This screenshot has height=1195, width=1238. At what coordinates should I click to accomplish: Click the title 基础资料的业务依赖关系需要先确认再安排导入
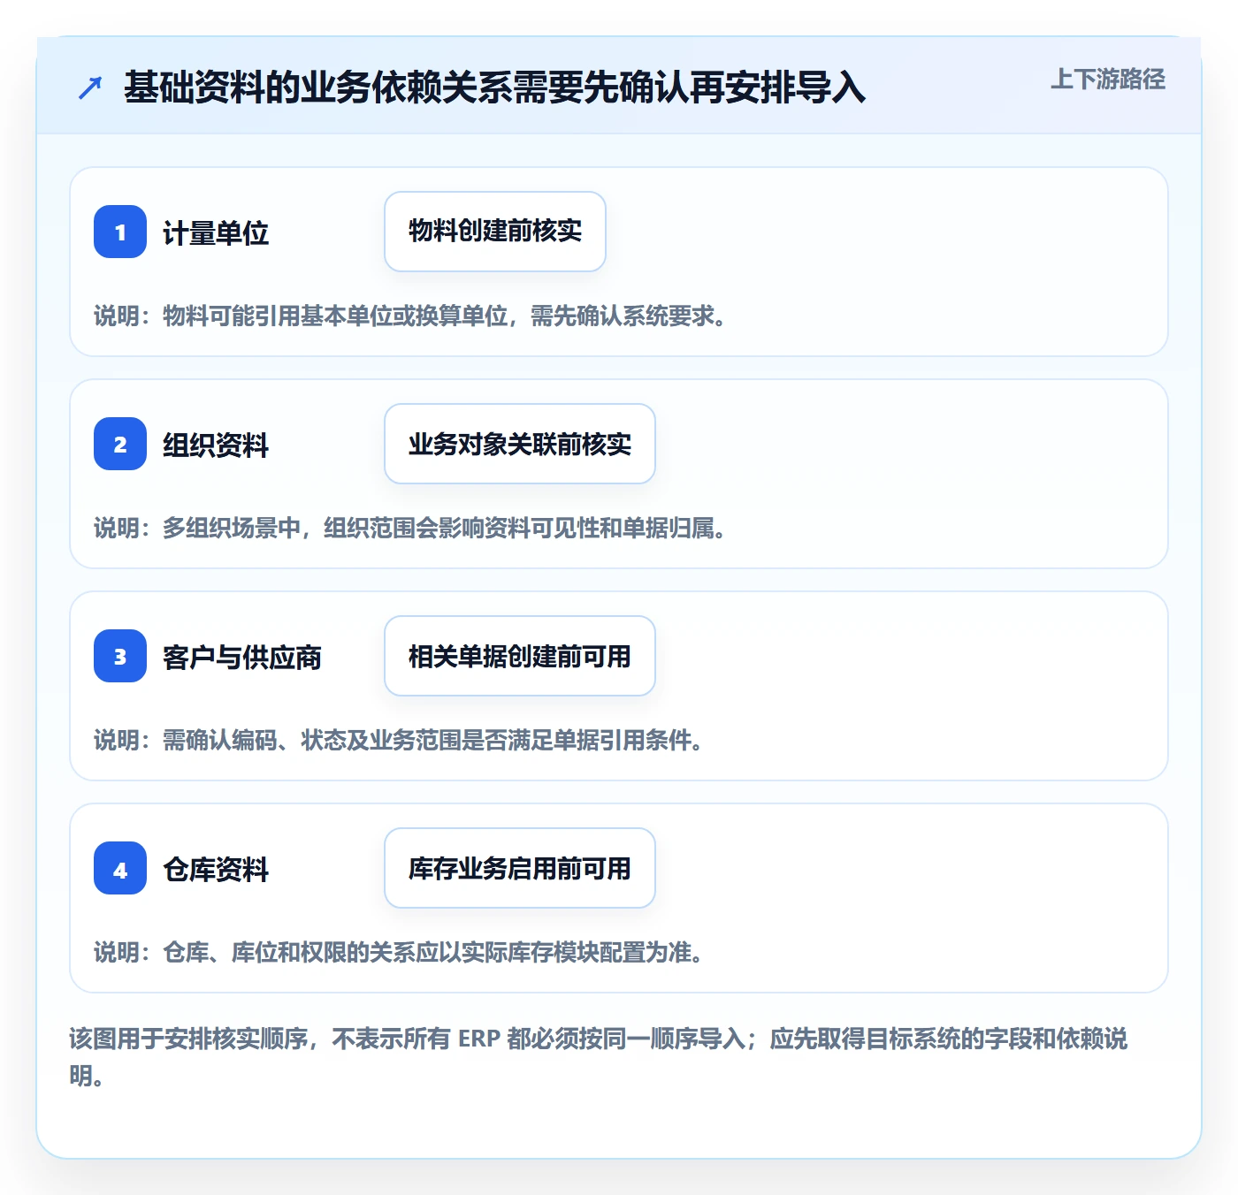(494, 88)
